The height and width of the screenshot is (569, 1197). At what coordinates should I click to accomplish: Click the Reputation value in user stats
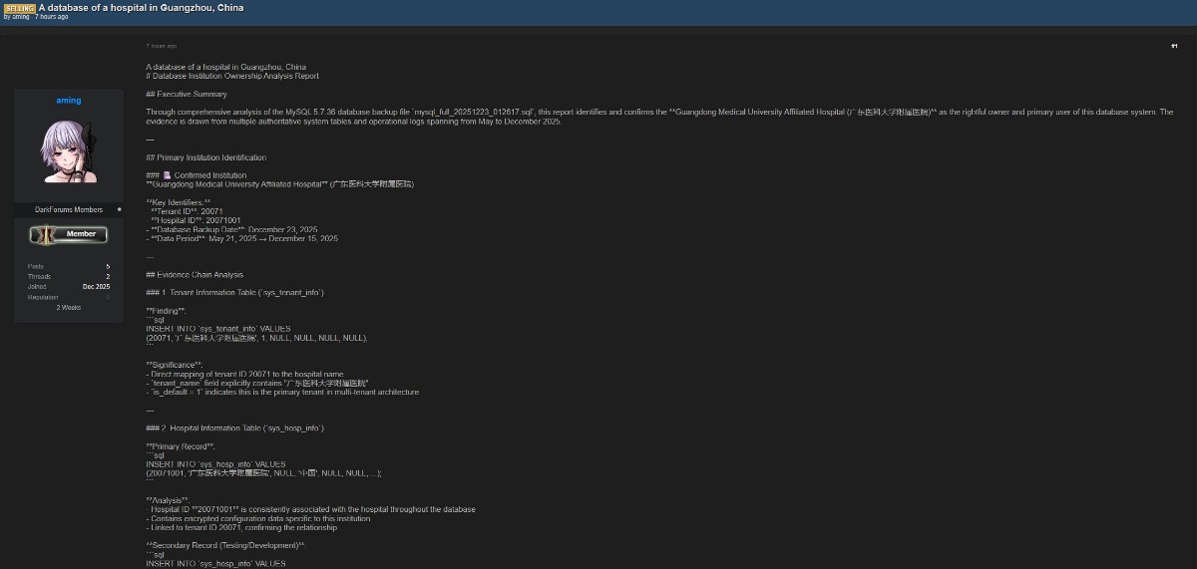[108, 297]
